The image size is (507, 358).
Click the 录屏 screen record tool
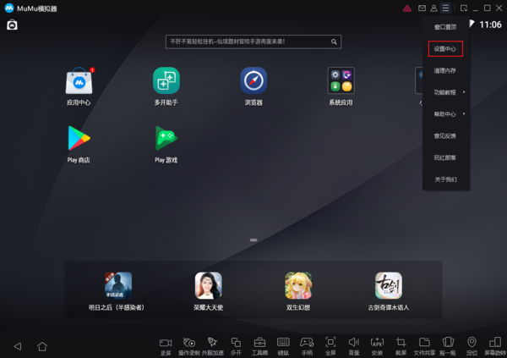166,344
